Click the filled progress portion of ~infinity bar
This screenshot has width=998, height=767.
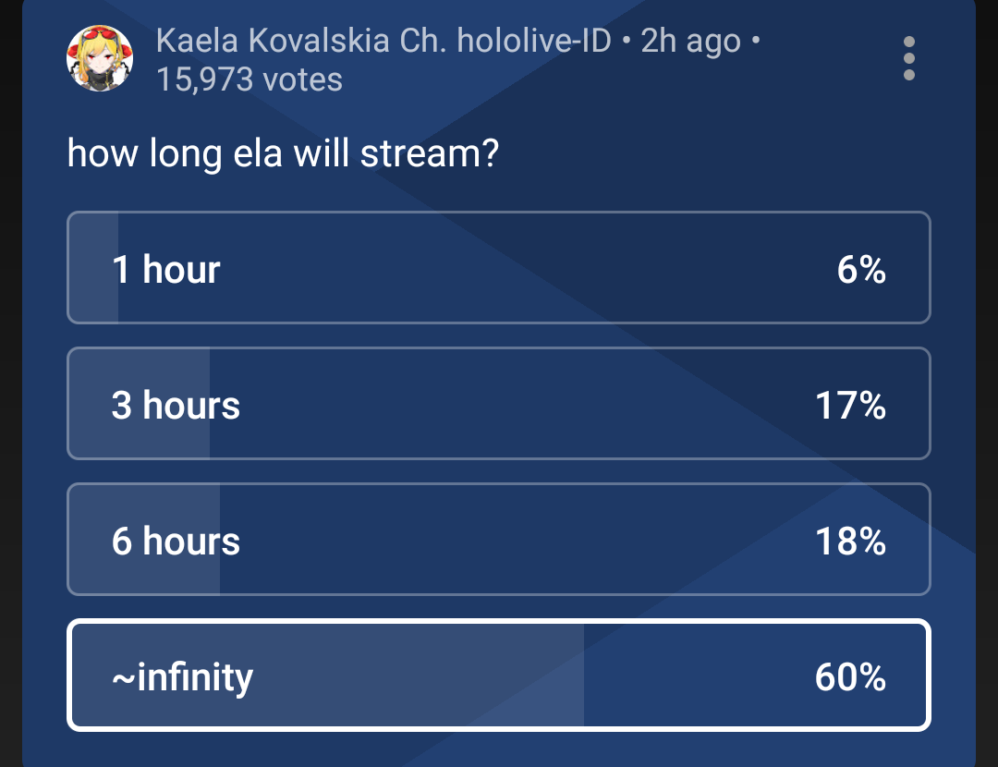(328, 675)
